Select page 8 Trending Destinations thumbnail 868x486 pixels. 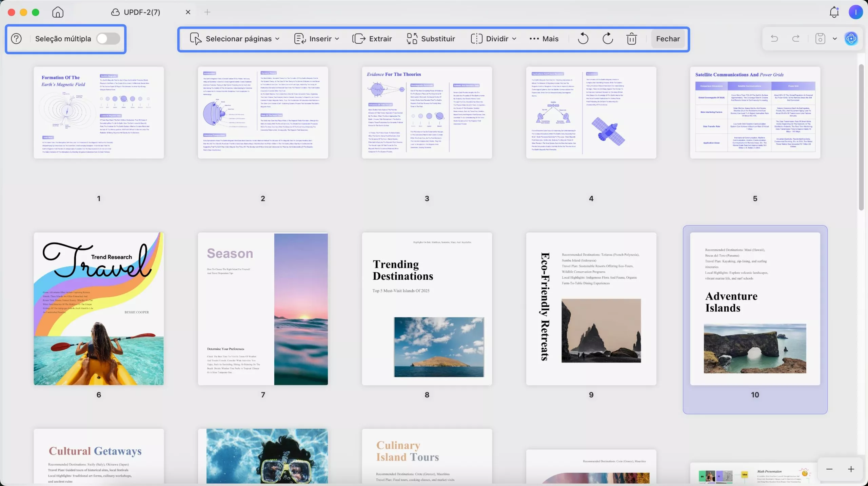click(x=427, y=309)
